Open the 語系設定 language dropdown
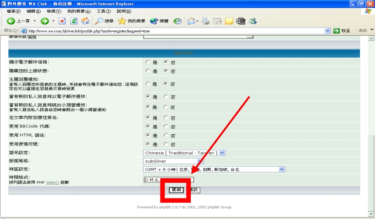Screen dimensions: 375x219 point(222,153)
